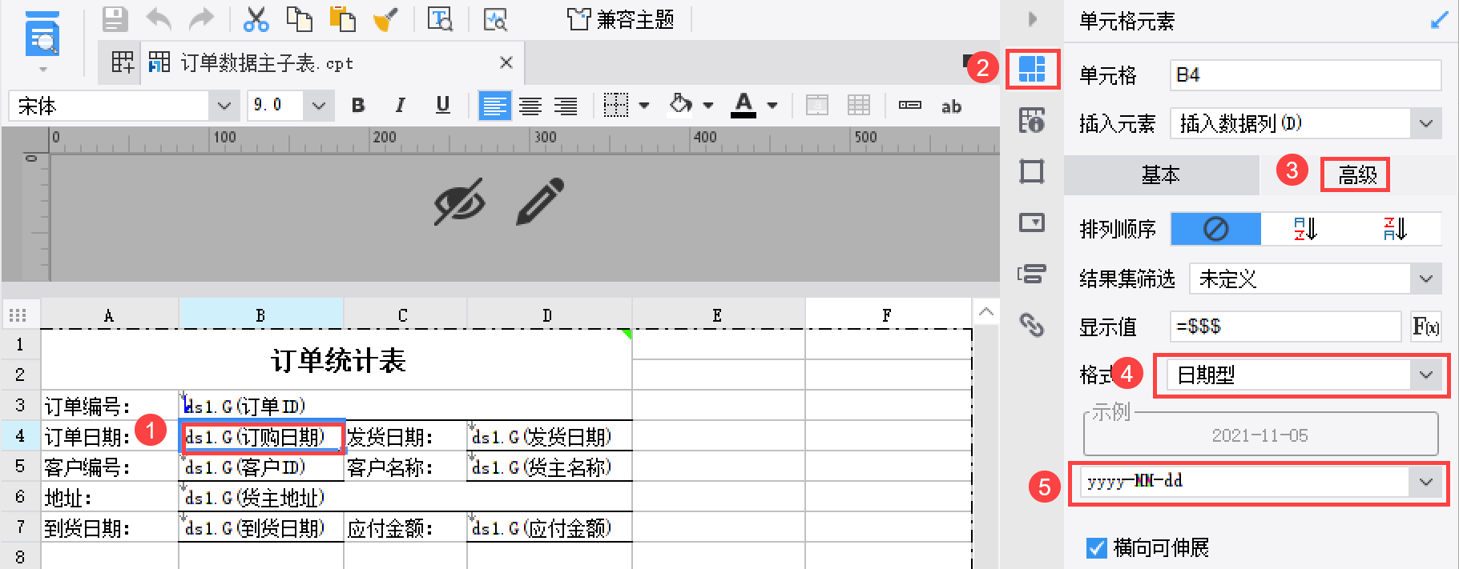Switch to the 高级 tab
Viewport: 1459px width, 569px height.
(x=1357, y=174)
